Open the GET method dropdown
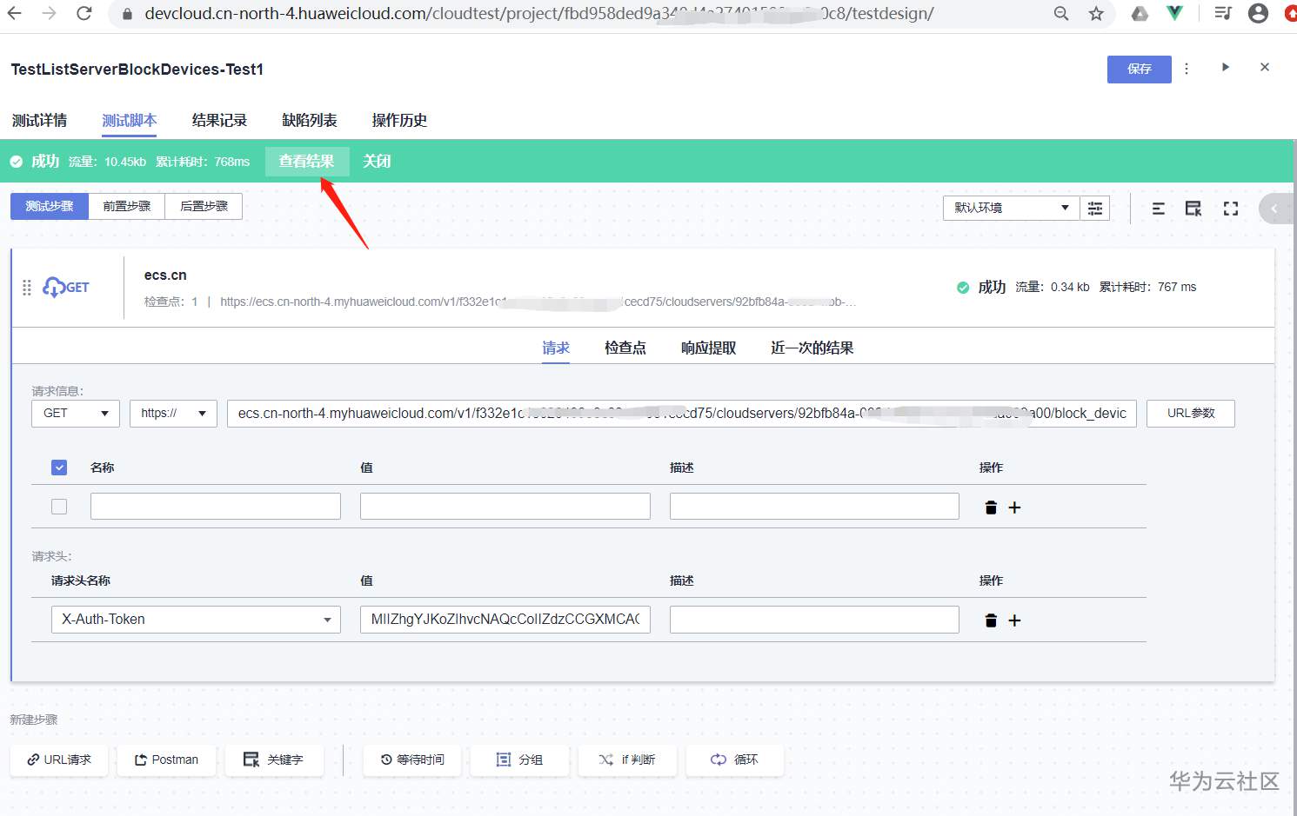Viewport: 1297px width, 816px height. [76, 414]
